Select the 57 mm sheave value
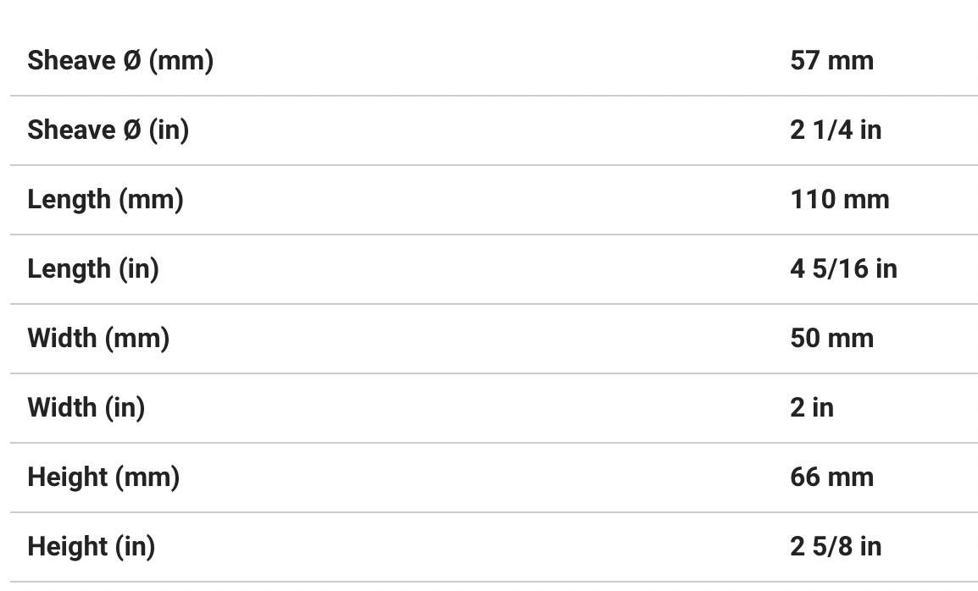This screenshot has width=978, height=591. click(x=831, y=61)
